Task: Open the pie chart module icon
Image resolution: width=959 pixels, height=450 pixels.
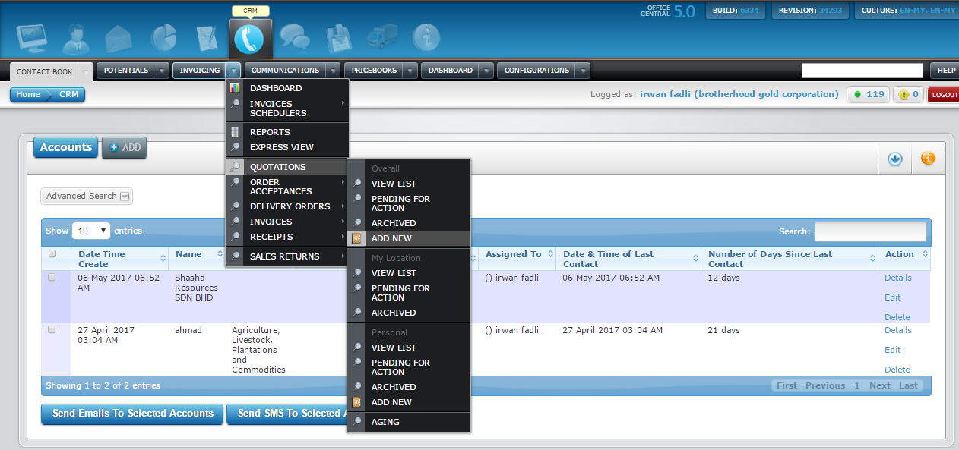Action: [163, 38]
